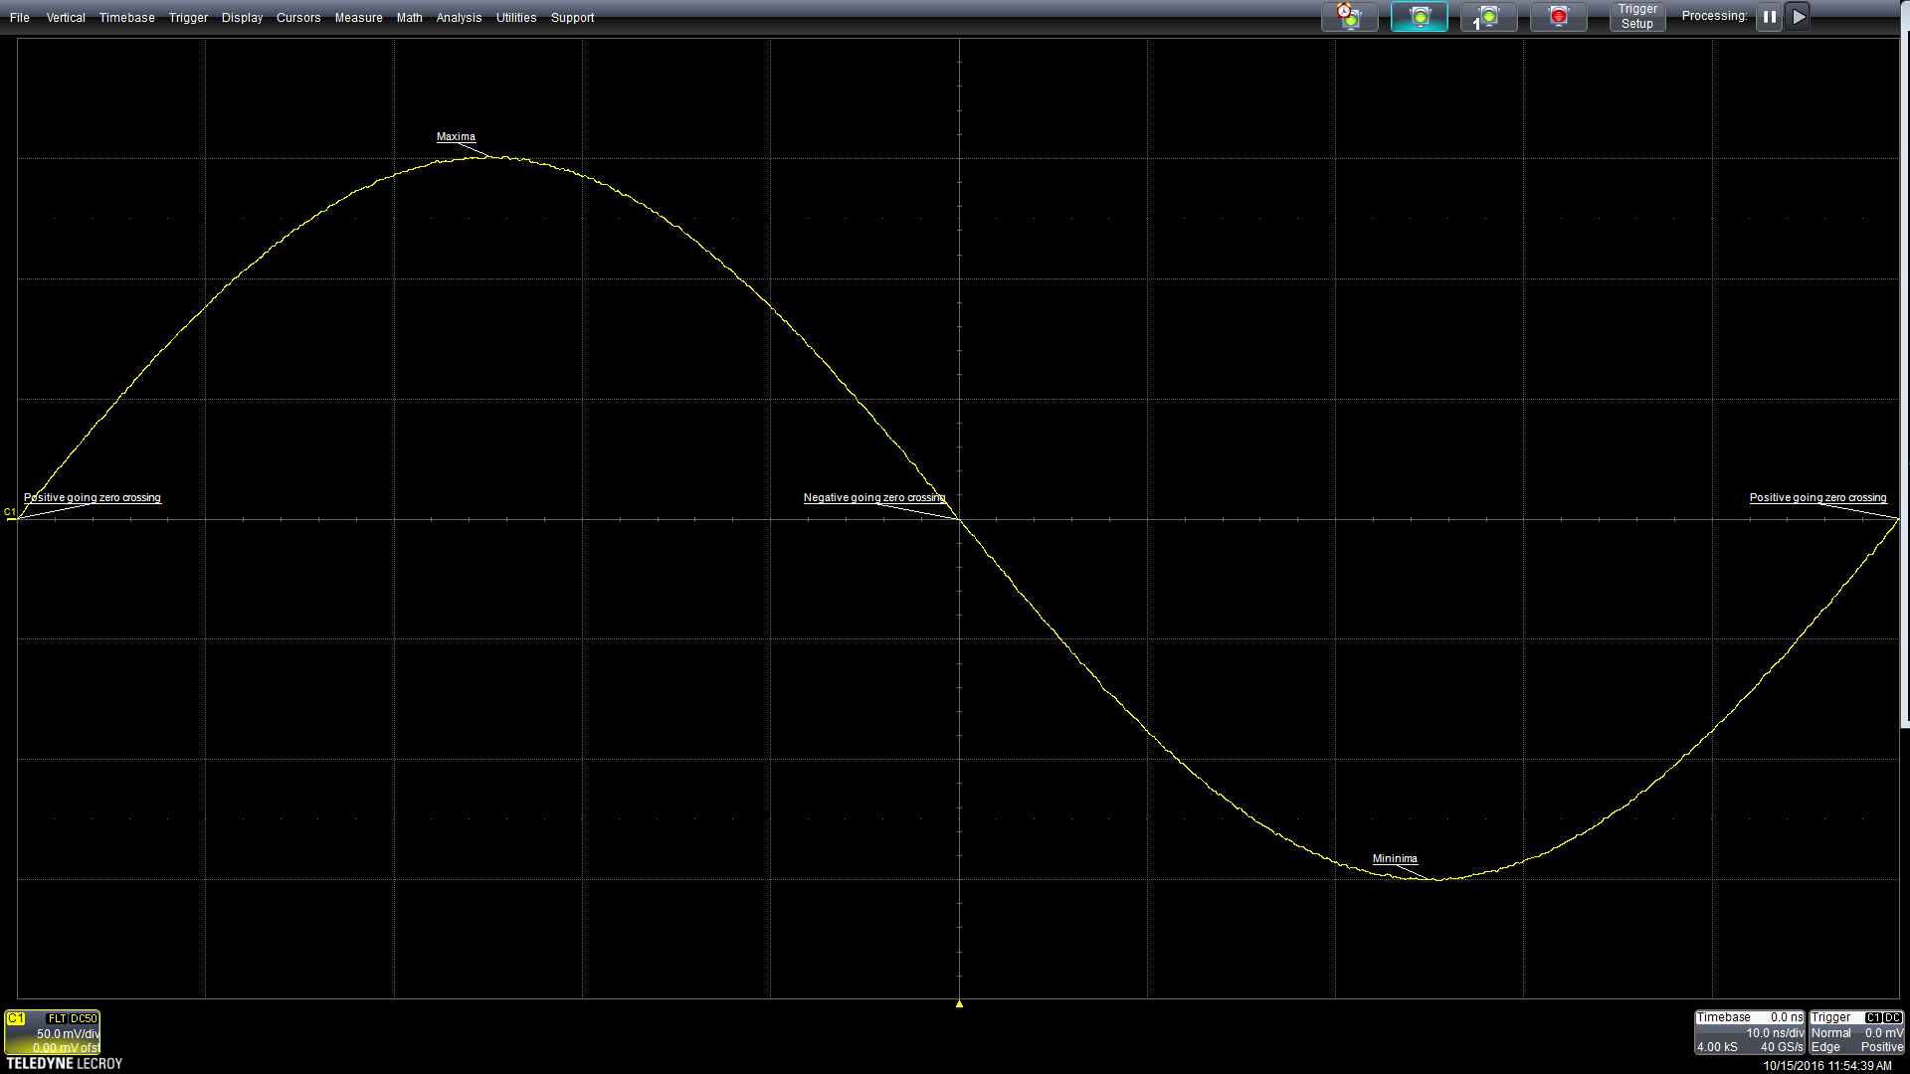Expand the Math menu

[x=409, y=18]
